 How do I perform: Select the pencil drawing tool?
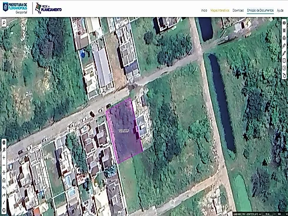[284, 53]
